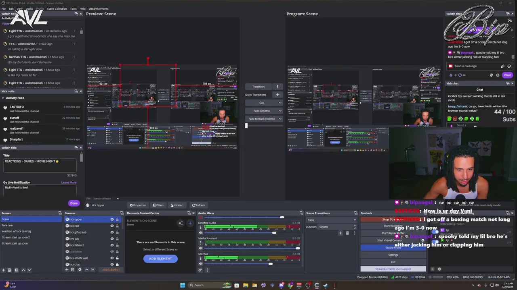
Task: Toggle visibility of kick raid source
Action: pyautogui.click(x=112, y=226)
